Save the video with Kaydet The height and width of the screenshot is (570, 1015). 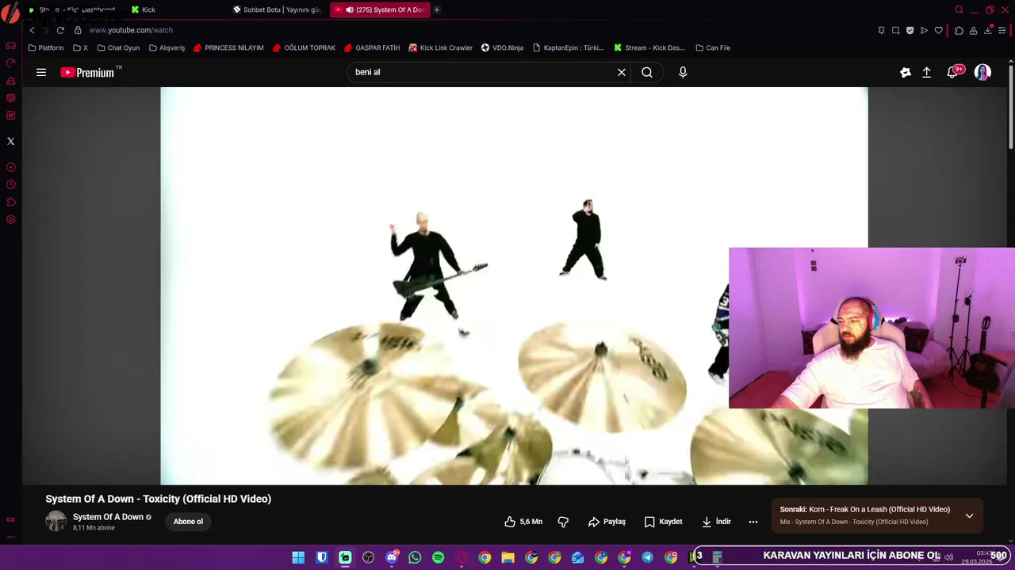click(663, 522)
